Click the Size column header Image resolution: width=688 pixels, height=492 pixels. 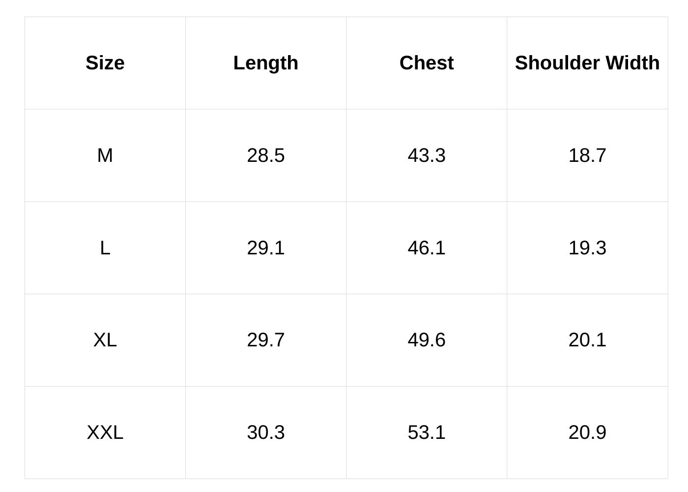point(105,63)
